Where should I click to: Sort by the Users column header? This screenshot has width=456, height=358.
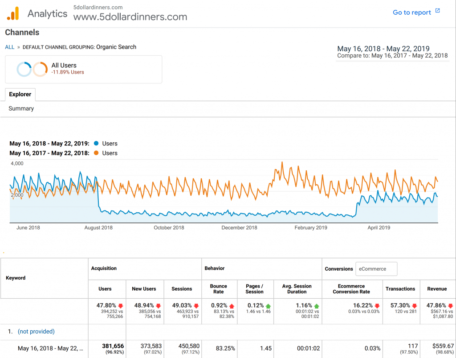click(105, 289)
